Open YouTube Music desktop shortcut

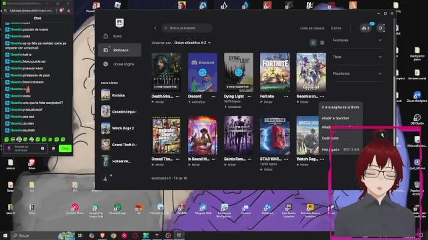[x=75, y=210]
